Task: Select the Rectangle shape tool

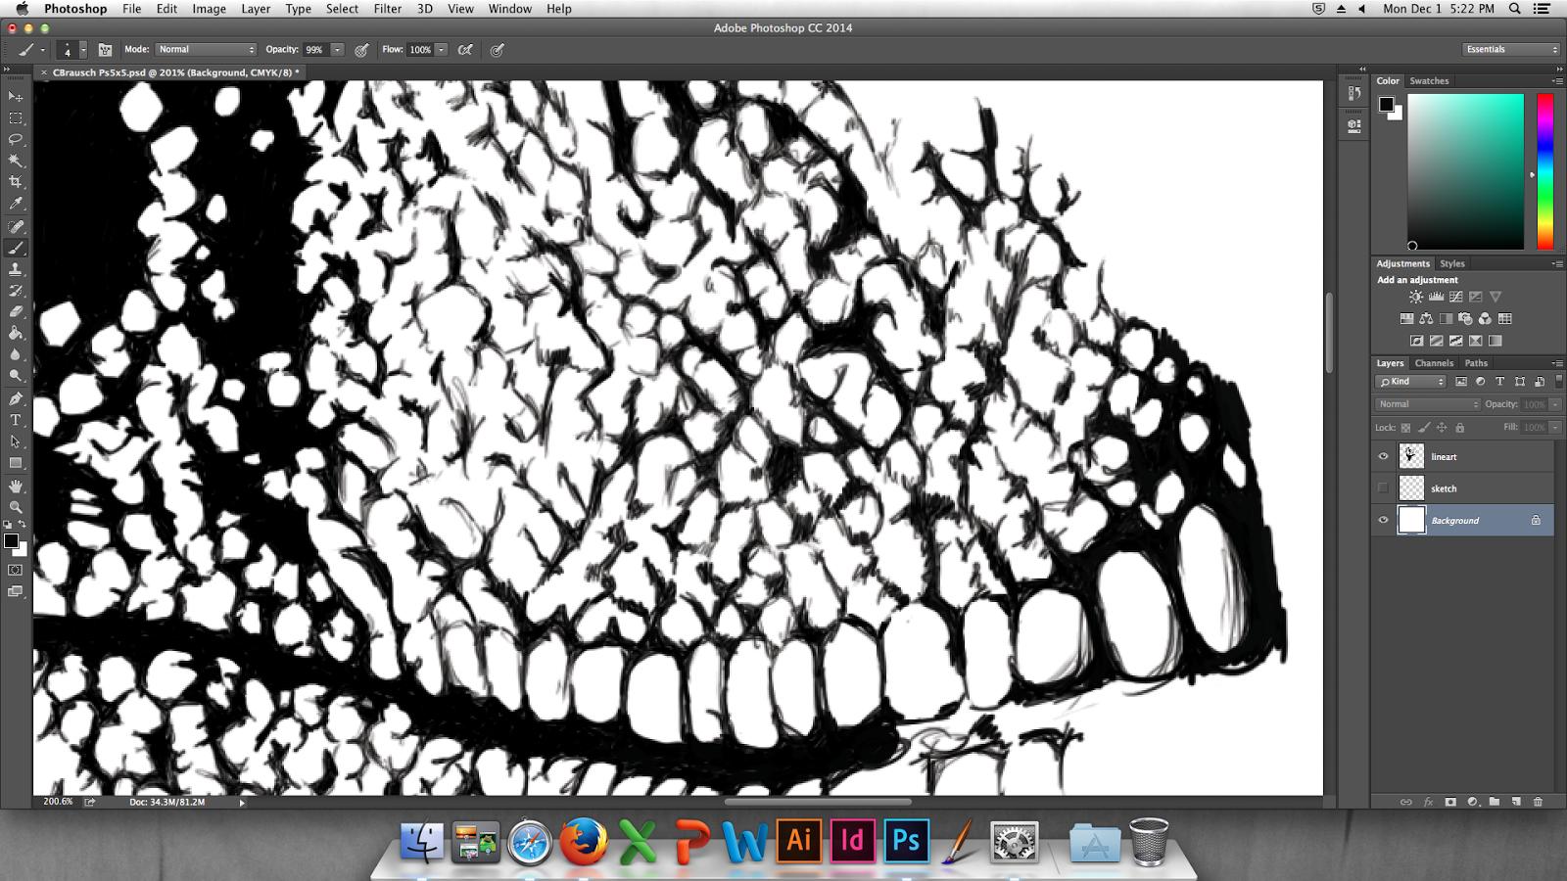Action: coord(16,463)
